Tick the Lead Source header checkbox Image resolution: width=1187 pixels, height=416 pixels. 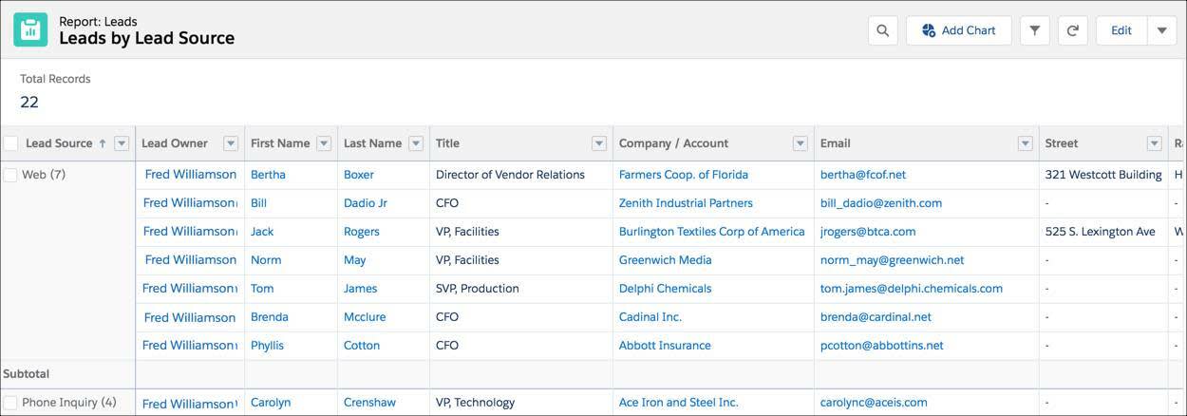point(11,143)
